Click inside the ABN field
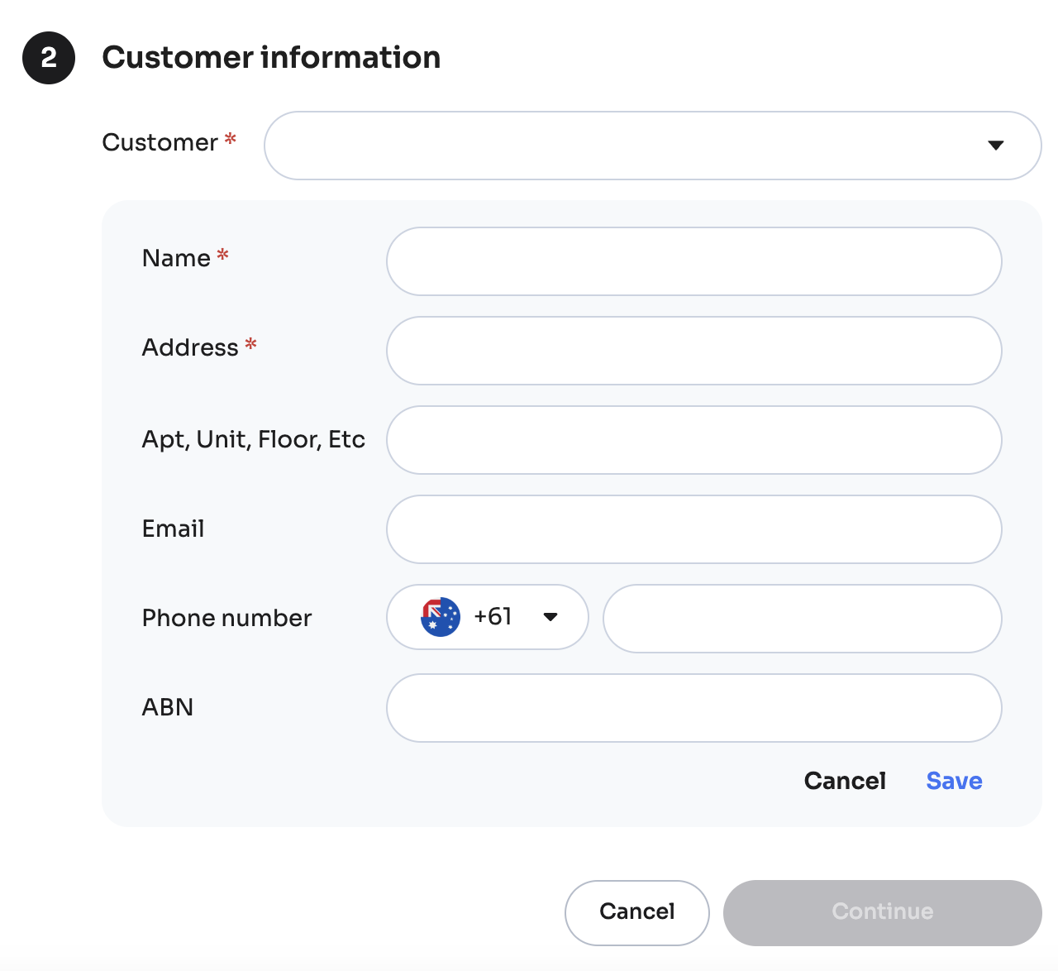Screen dimensions: 1058x971 [693, 708]
